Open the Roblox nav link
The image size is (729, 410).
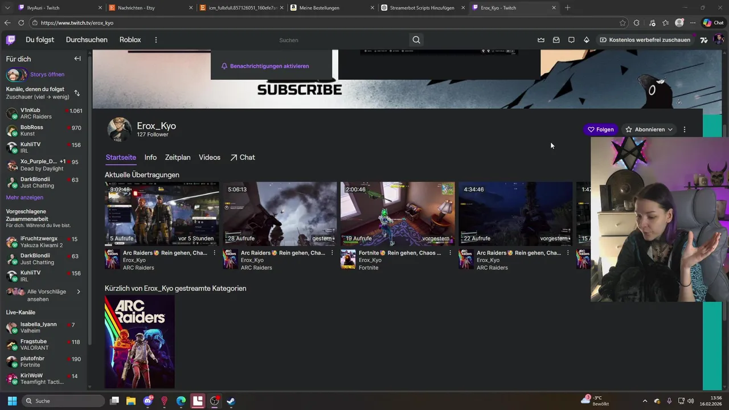[130, 40]
